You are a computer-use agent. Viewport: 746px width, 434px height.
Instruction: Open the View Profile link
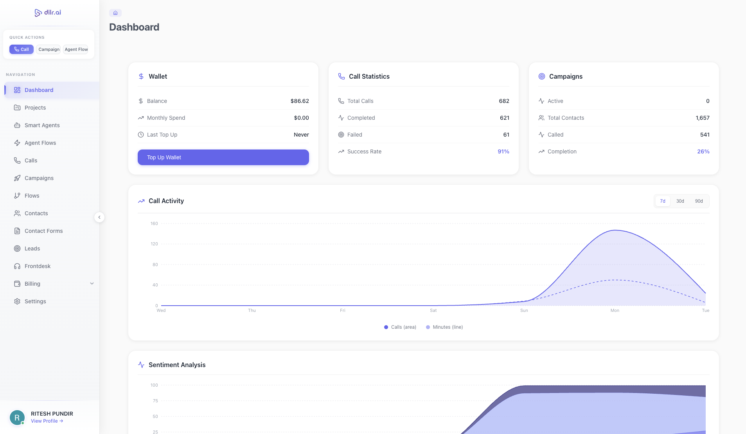[47, 421]
